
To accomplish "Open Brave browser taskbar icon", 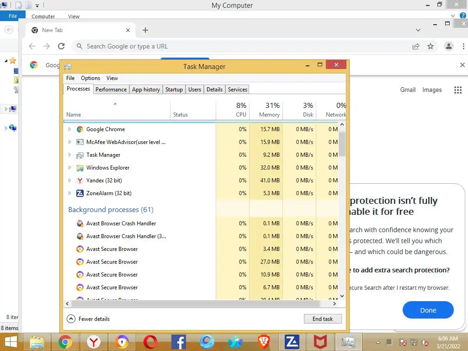I will (264, 342).
